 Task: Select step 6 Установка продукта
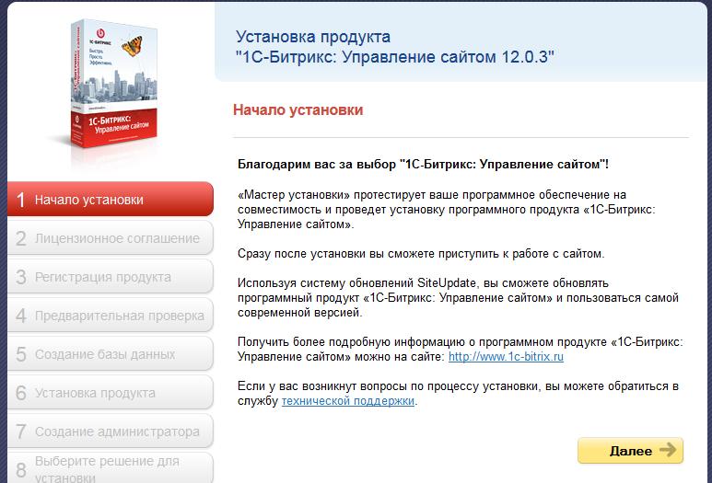111,392
